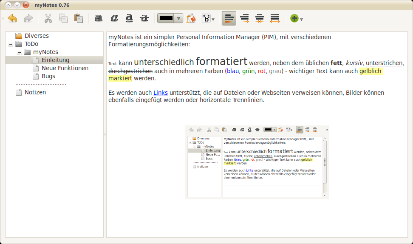This screenshot has width=413, height=244.
Task: Click the Redo arrow icon
Action: (28, 18)
